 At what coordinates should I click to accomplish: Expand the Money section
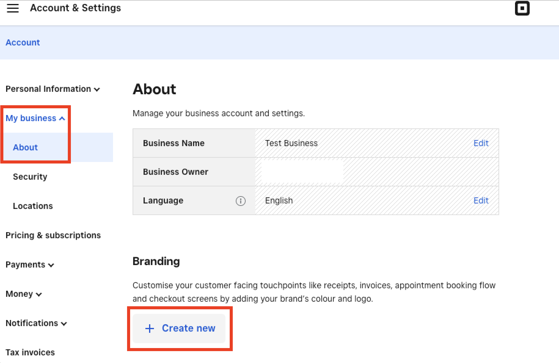(x=24, y=294)
